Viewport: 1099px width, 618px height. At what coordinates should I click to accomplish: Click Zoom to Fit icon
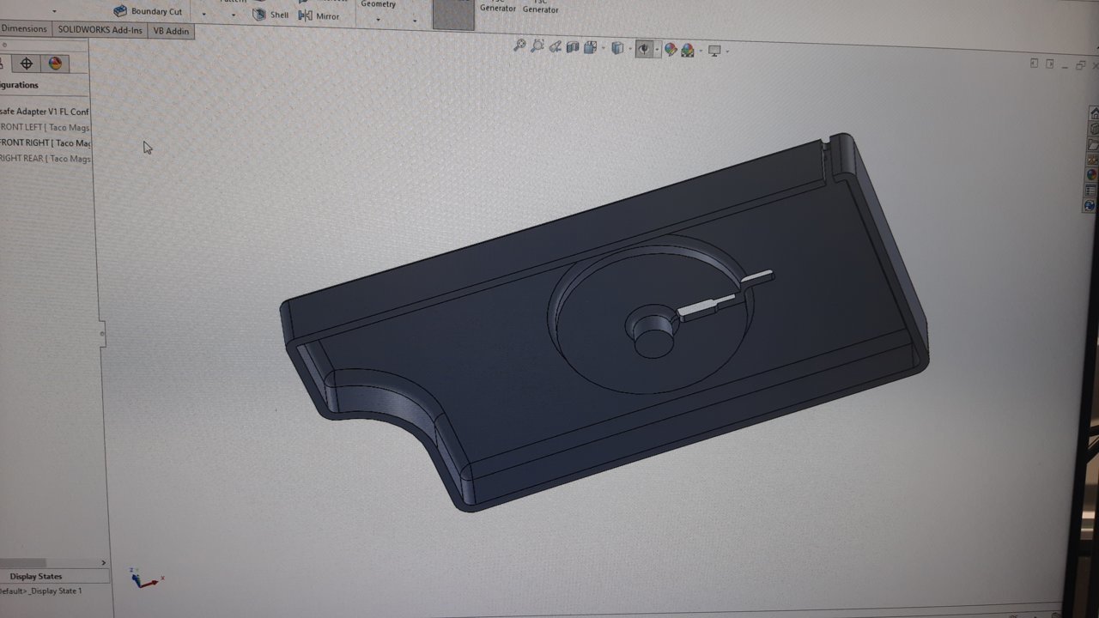519,45
